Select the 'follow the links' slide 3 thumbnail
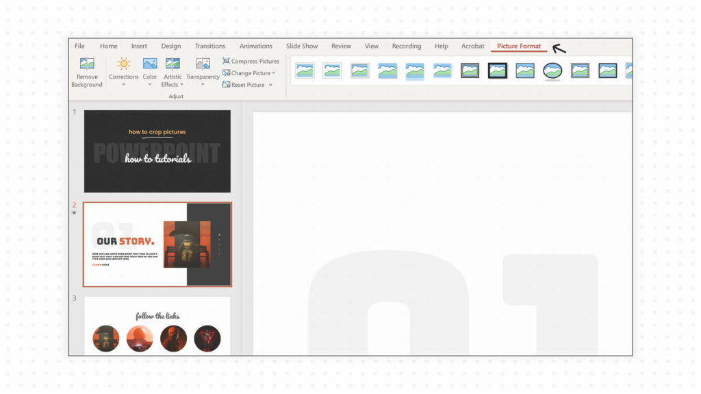701x394 pixels. click(x=157, y=326)
